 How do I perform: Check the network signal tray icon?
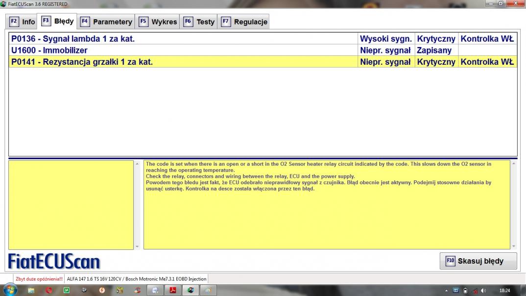pyautogui.click(x=475, y=291)
